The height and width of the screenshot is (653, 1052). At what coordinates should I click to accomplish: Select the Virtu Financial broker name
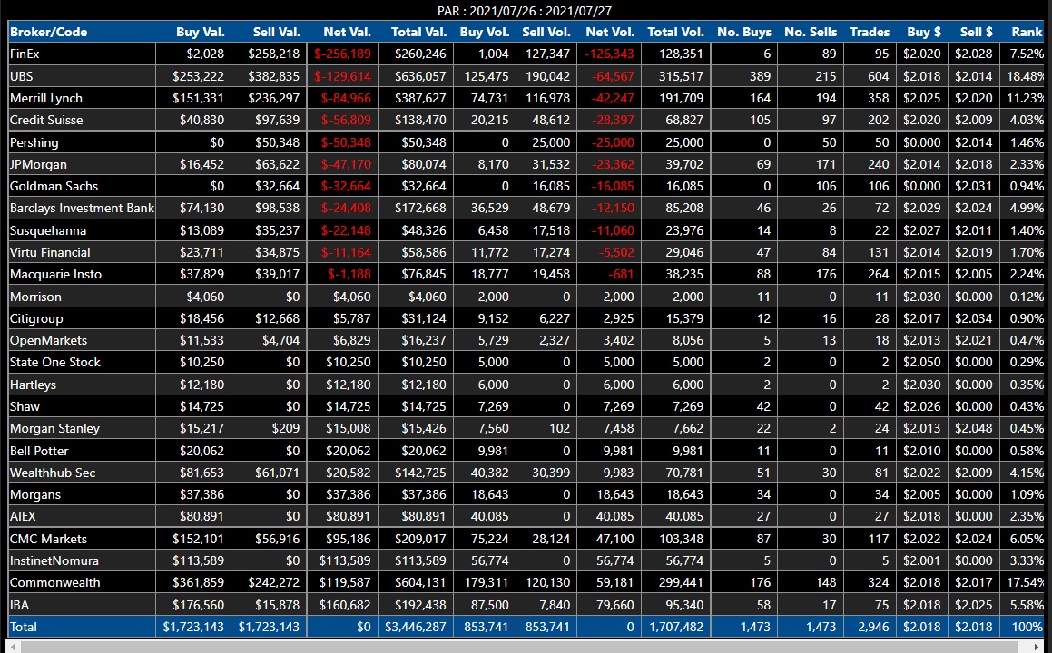pyautogui.click(x=50, y=252)
